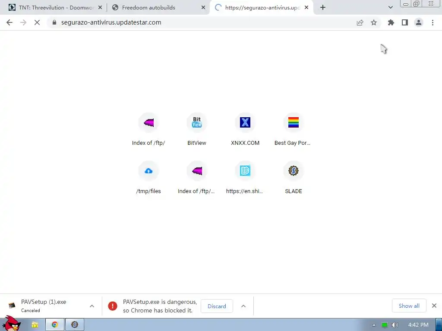Open the BitView shortcut

pos(197,129)
